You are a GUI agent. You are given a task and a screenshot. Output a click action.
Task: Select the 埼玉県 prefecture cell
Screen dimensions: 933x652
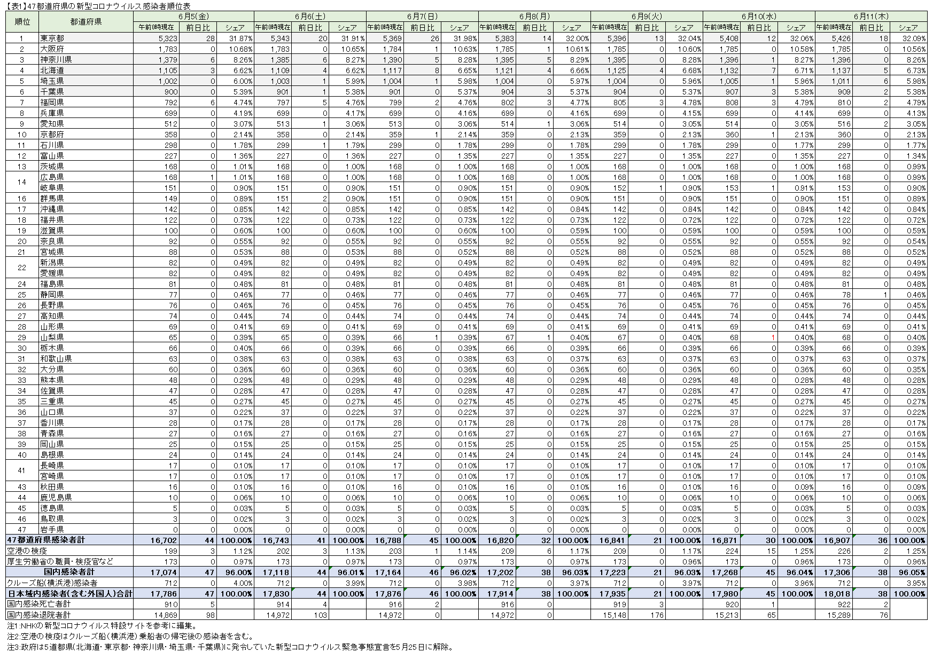coord(86,81)
